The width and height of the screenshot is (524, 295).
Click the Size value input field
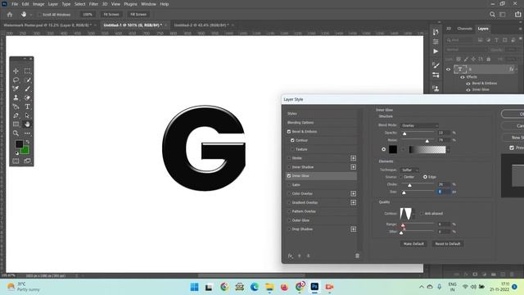(x=444, y=192)
